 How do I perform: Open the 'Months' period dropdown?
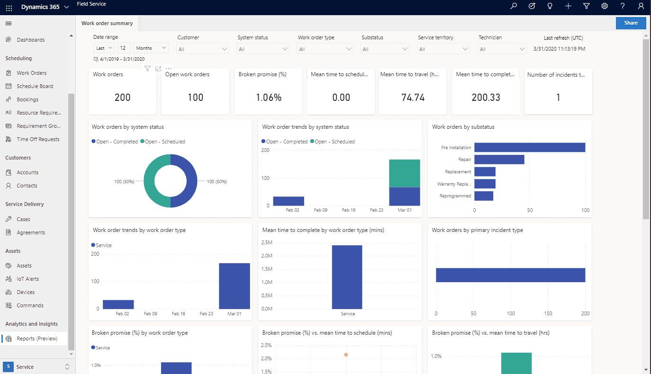point(151,48)
